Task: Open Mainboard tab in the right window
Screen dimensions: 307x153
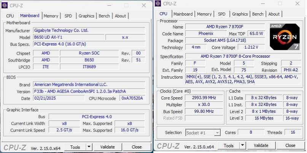Action: click(183, 14)
